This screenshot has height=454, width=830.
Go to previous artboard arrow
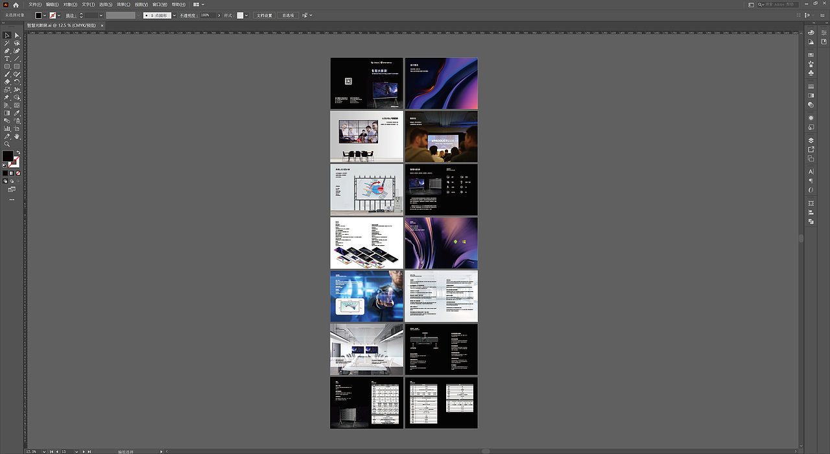[x=57, y=451]
